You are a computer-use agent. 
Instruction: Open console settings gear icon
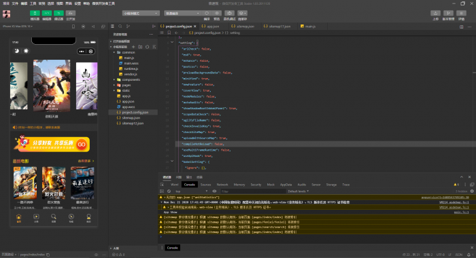pyautogui.click(x=472, y=191)
